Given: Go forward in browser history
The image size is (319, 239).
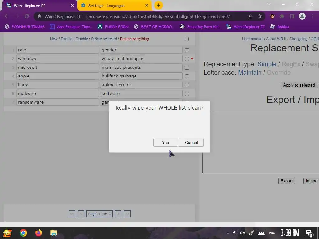Looking at the screenshot, I should pyautogui.click(x=17, y=16).
